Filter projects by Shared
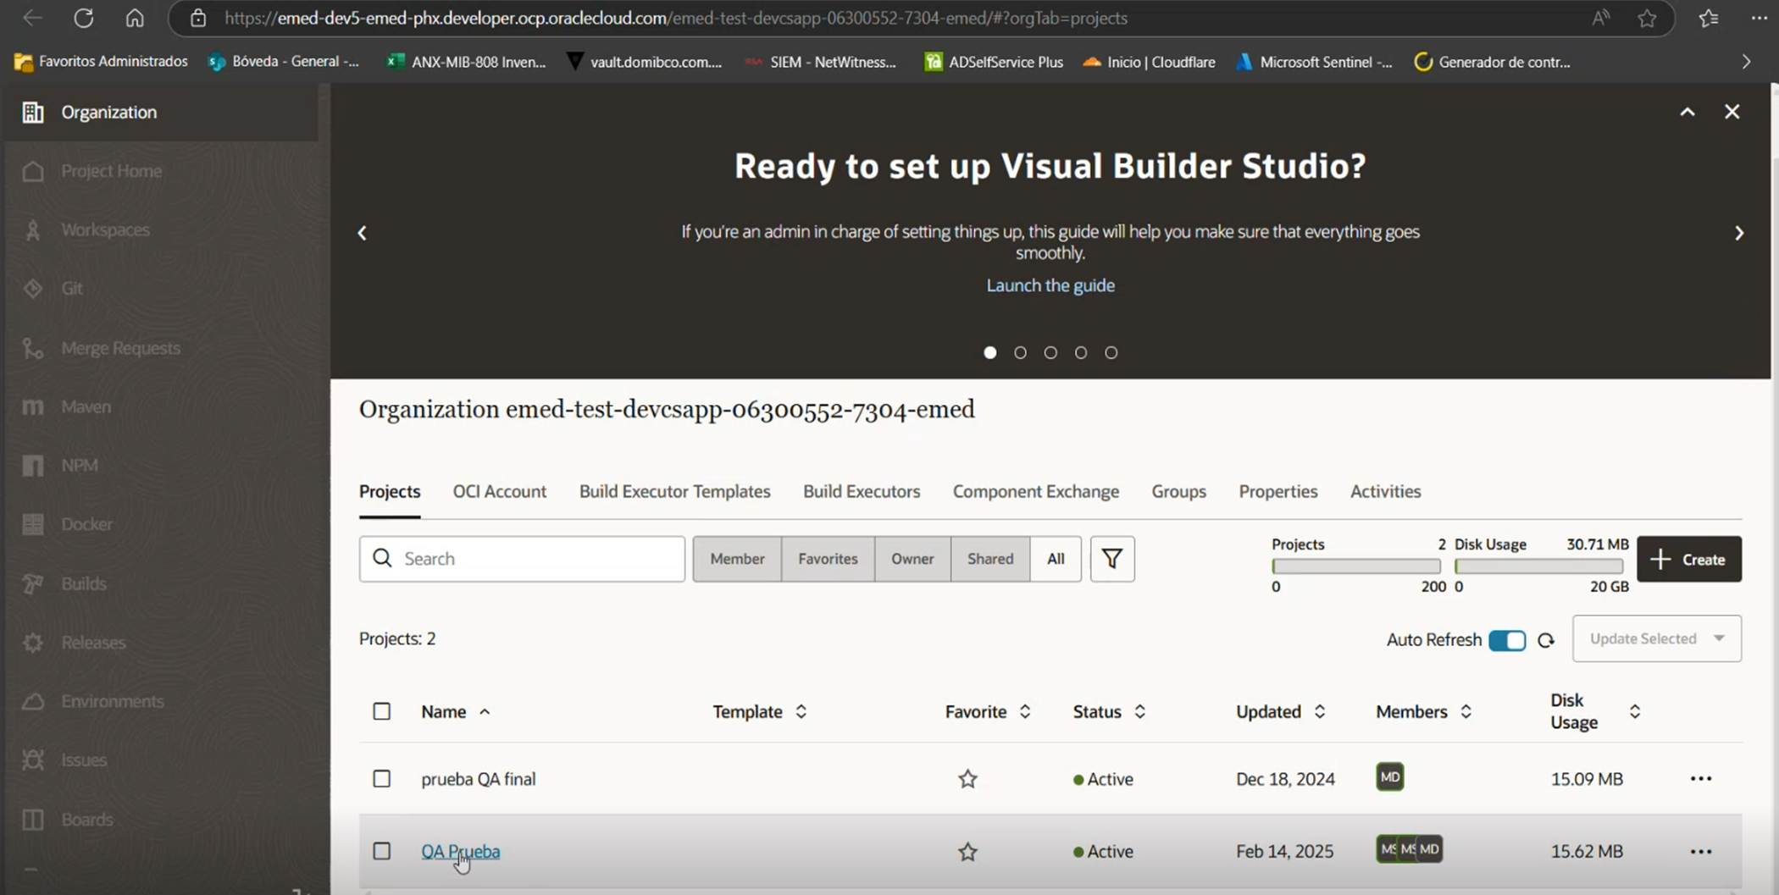Image resolution: width=1779 pixels, height=895 pixels. (990, 559)
